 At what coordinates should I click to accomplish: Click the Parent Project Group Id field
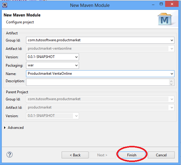click(100, 99)
